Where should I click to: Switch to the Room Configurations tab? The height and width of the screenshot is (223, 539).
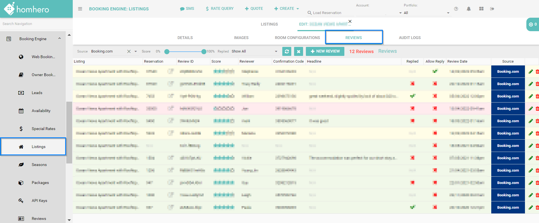point(297,38)
